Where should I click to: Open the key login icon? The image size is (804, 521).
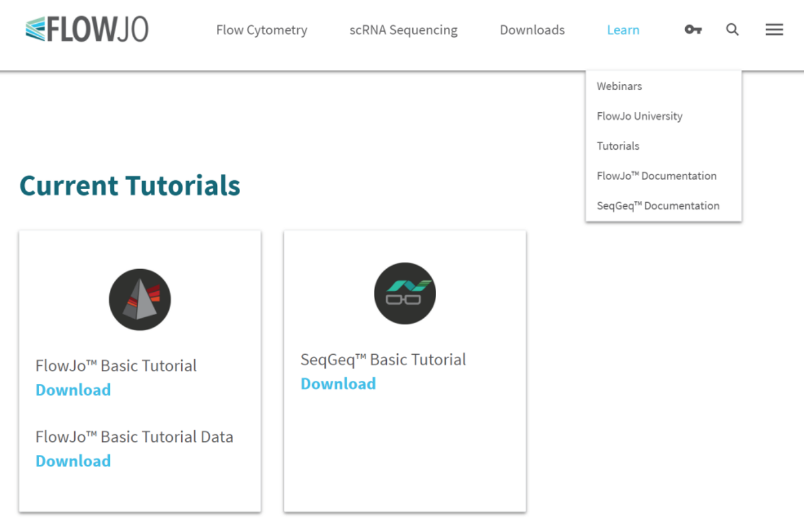(x=693, y=30)
